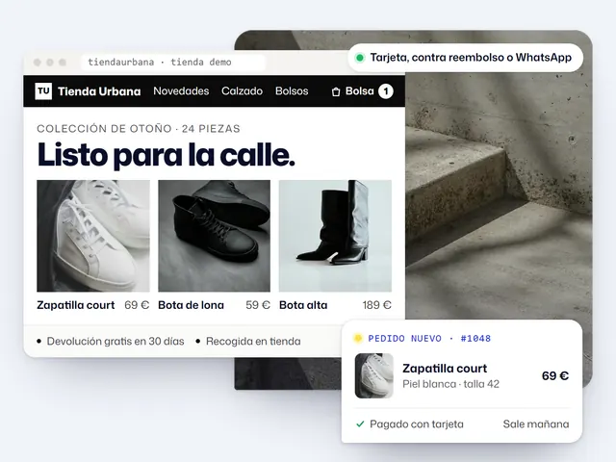Open the Novedades menu item

click(181, 91)
